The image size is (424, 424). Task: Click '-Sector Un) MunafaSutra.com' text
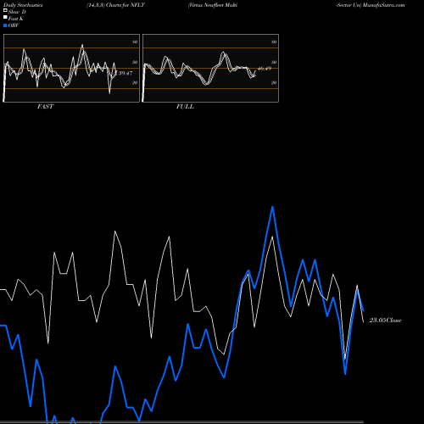tap(371, 5)
